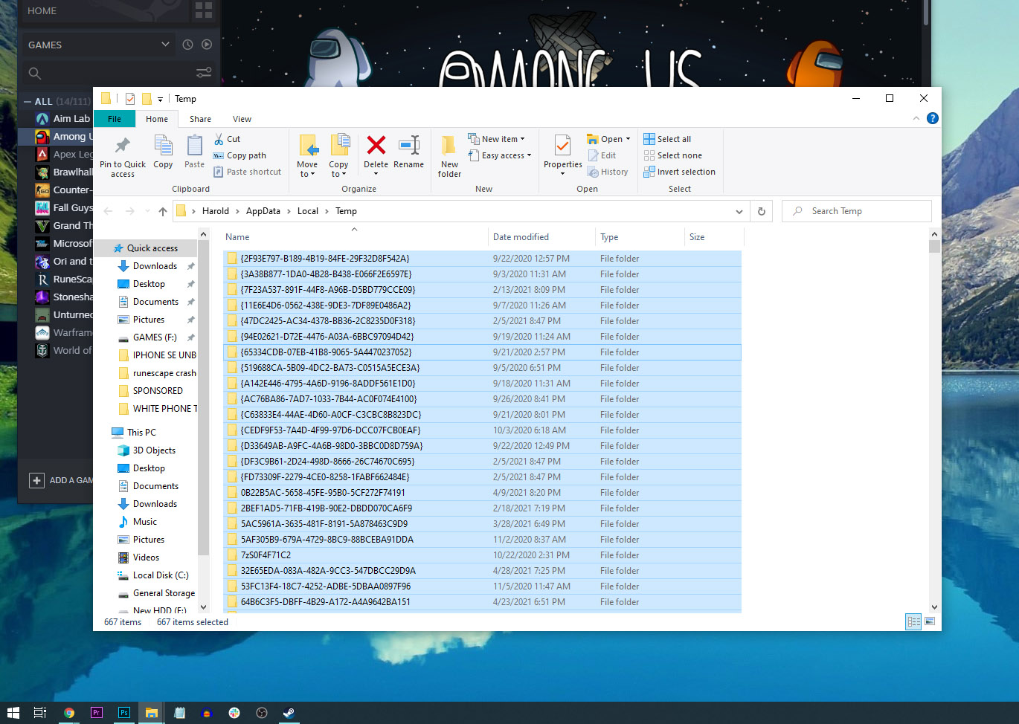Switch to the Share tab
The width and height of the screenshot is (1019, 724).
click(x=200, y=118)
